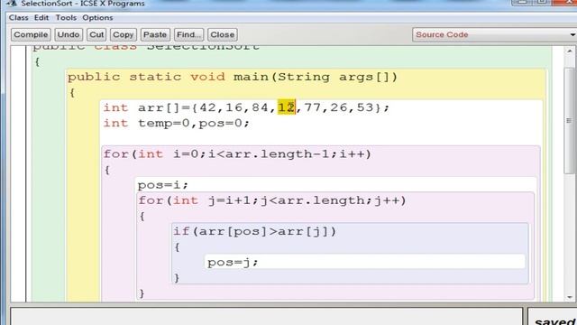Click the outer 'for(int i=0' line

coord(237,154)
